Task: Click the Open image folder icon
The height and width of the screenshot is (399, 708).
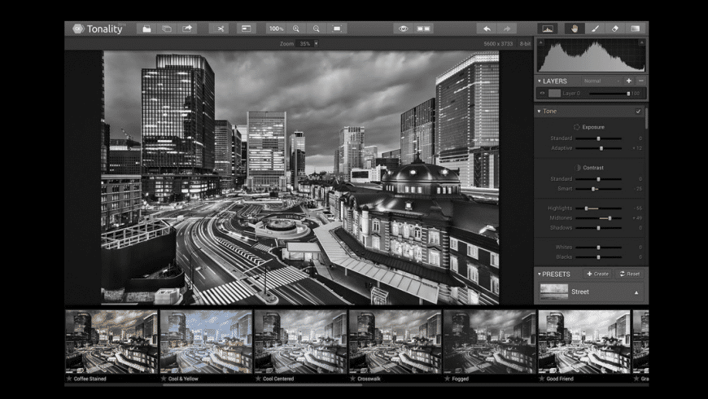Action: point(146,28)
